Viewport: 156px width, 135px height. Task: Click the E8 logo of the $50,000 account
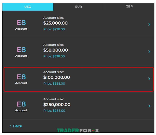click(x=21, y=50)
